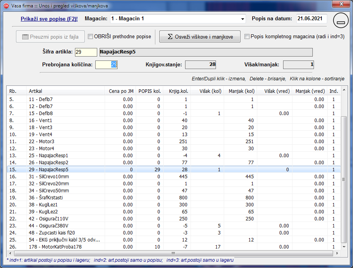Click the horizontal scrollbar thumb

pyautogui.click(x=173, y=253)
